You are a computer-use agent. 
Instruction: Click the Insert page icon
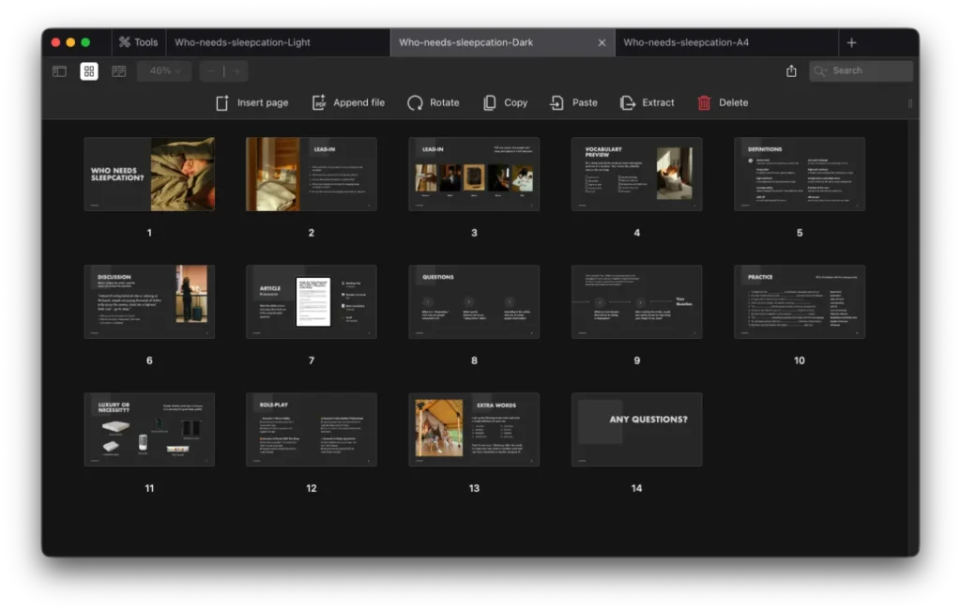222,103
